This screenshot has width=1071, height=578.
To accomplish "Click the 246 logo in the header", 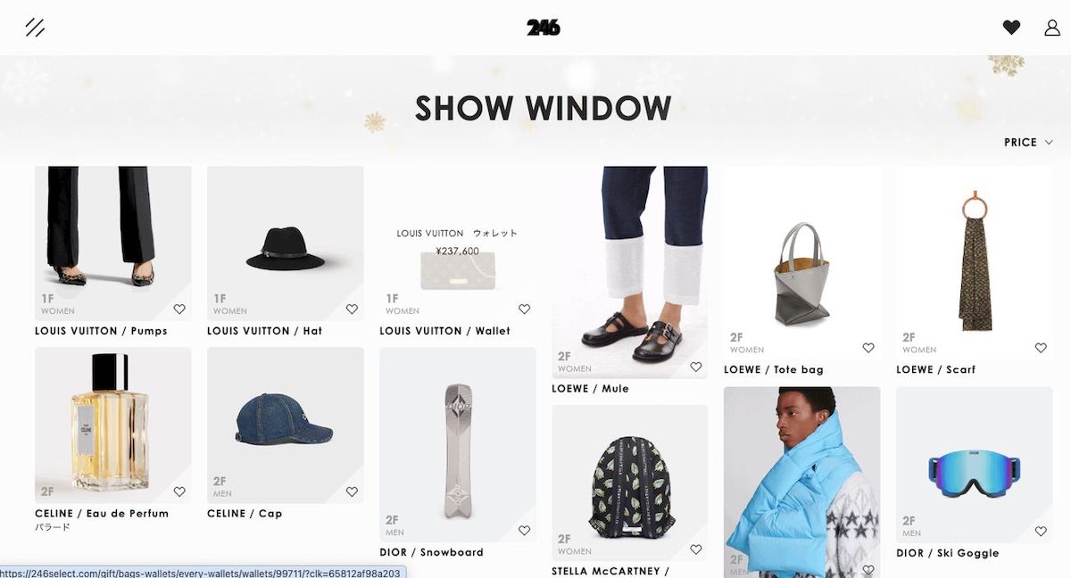I will click(544, 28).
